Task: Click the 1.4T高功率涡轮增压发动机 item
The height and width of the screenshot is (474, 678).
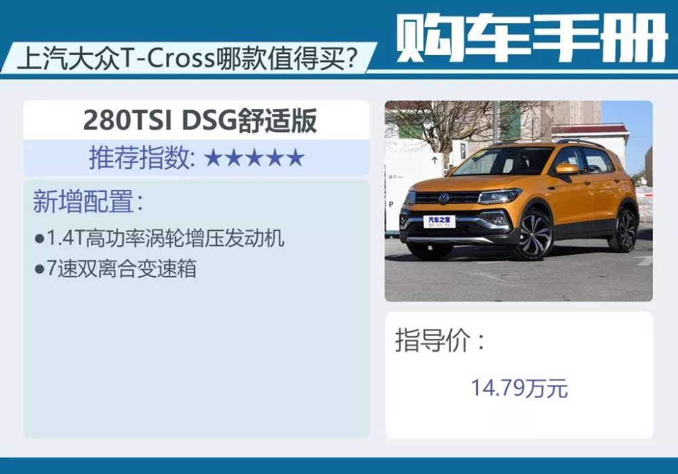Action: tap(165, 239)
